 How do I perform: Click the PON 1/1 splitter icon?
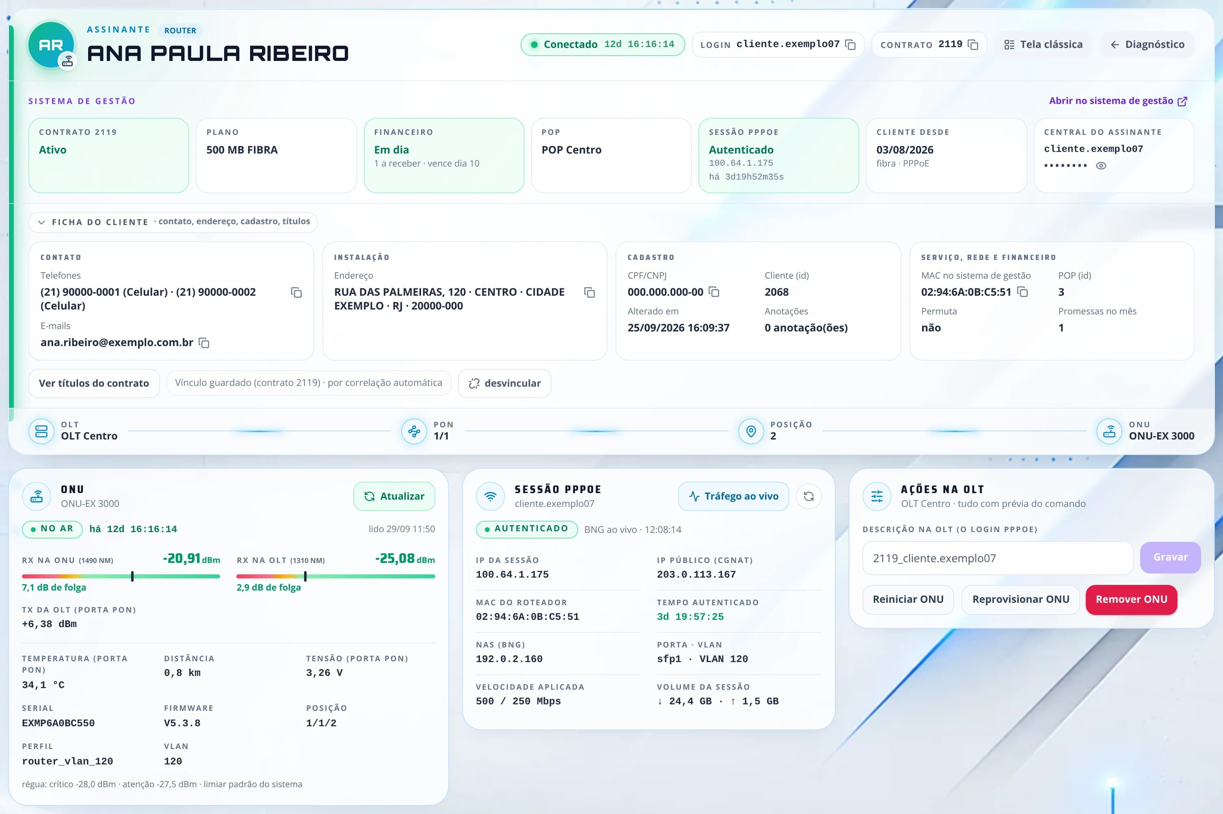[x=414, y=431]
